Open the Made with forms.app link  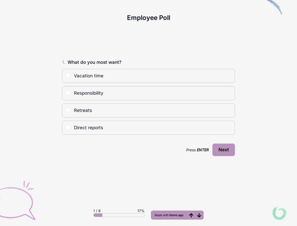tap(169, 215)
